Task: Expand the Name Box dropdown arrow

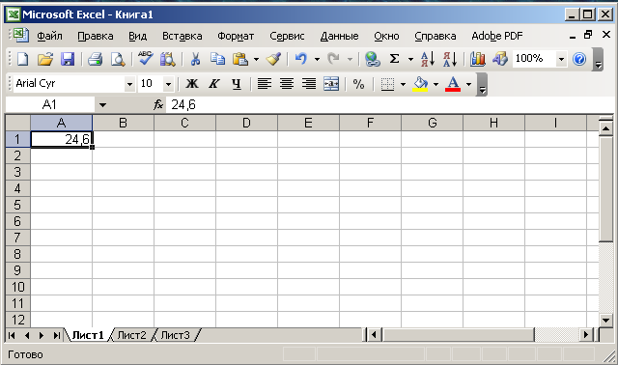Action: tap(102, 105)
